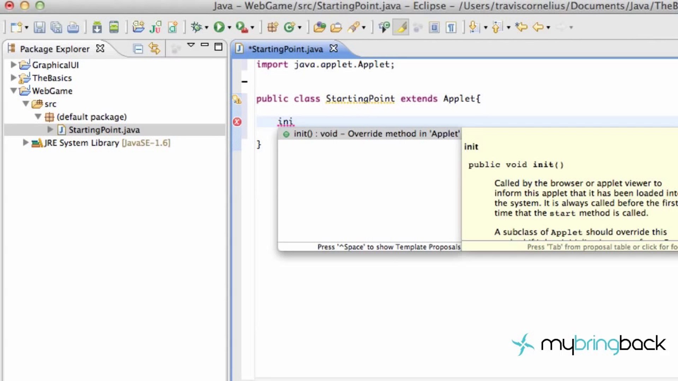Image resolution: width=678 pixels, height=381 pixels.
Task: Click the Skip All Breakpoints icon
Action: [384, 27]
